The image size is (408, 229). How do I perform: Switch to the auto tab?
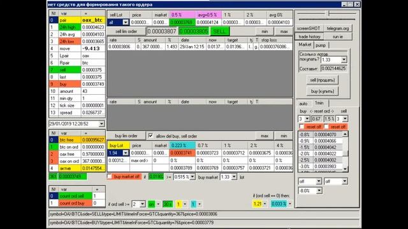pyautogui.click(x=303, y=104)
